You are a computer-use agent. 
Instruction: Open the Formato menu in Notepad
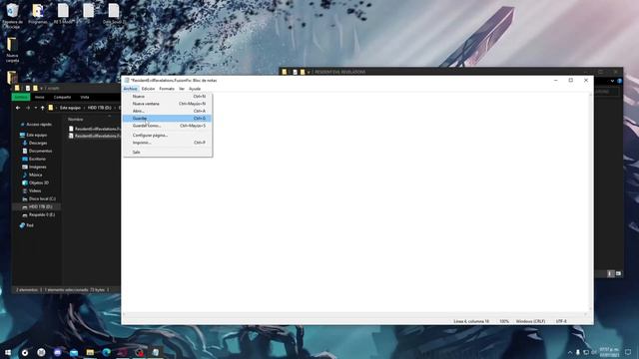(x=167, y=89)
